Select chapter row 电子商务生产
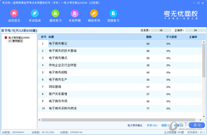The height and width of the screenshot is (135, 207). click(x=120, y=80)
